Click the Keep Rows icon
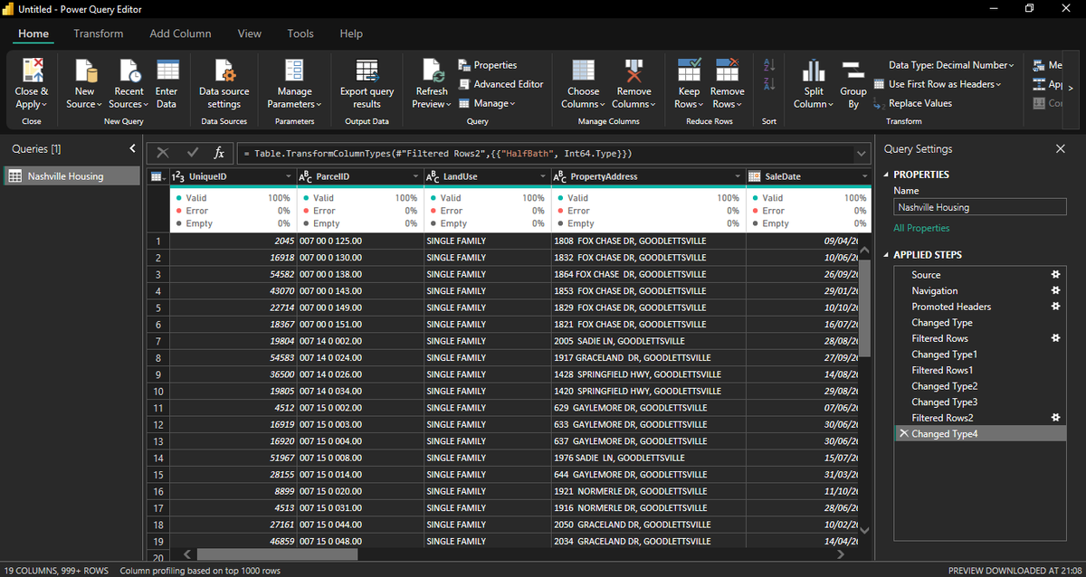The height and width of the screenshot is (577, 1086). pyautogui.click(x=689, y=71)
